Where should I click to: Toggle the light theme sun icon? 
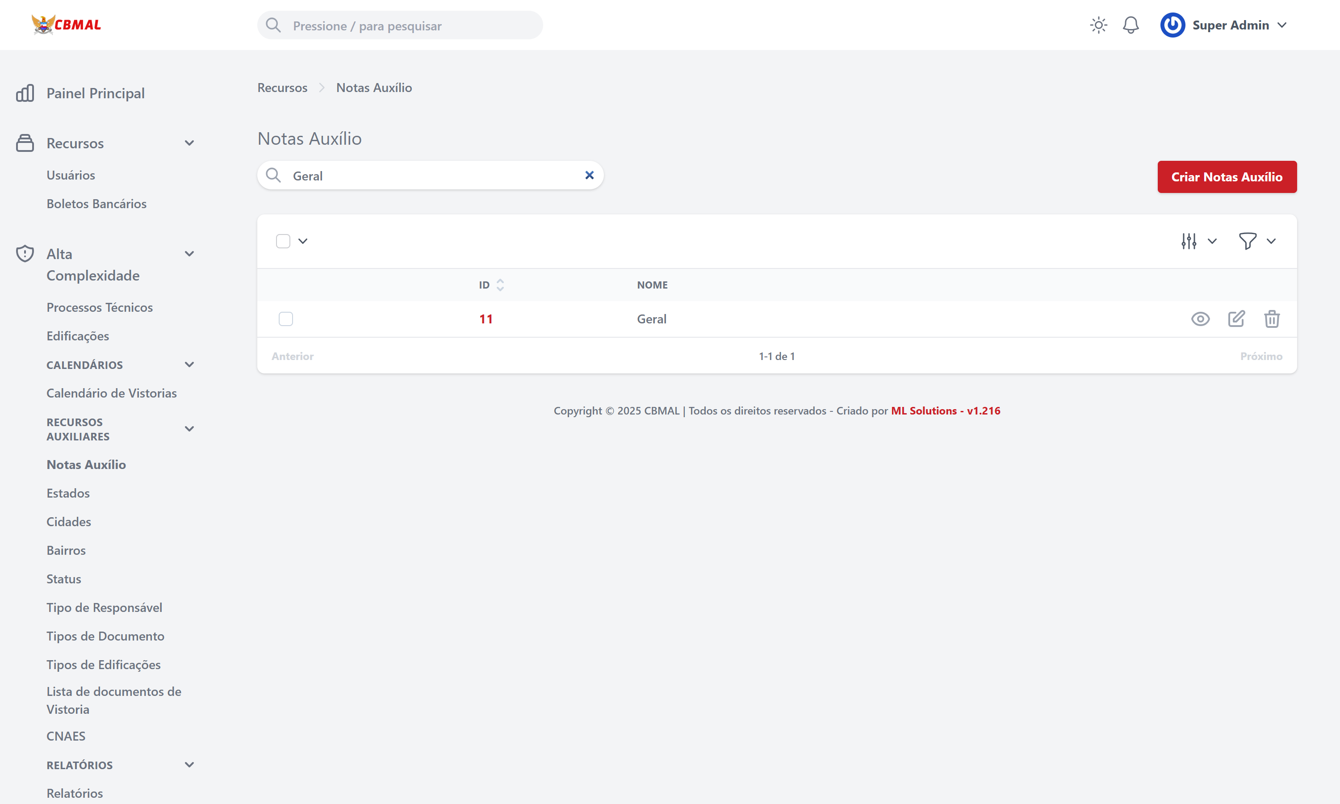[1098, 25]
